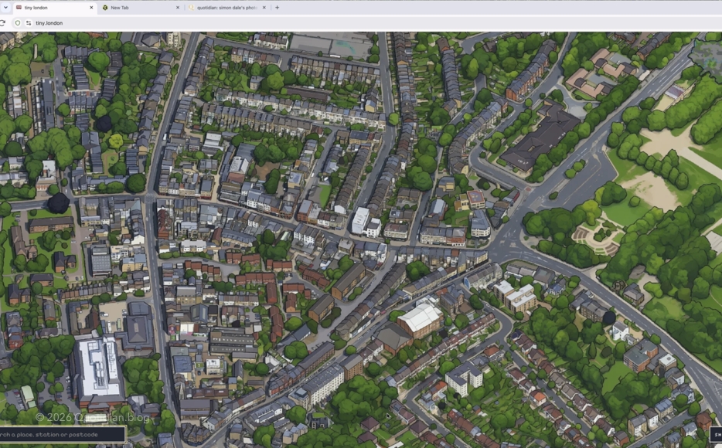The width and height of the screenshot is (722, 448).
Task: Close the quotidian tab
Action: click(264, 8)
